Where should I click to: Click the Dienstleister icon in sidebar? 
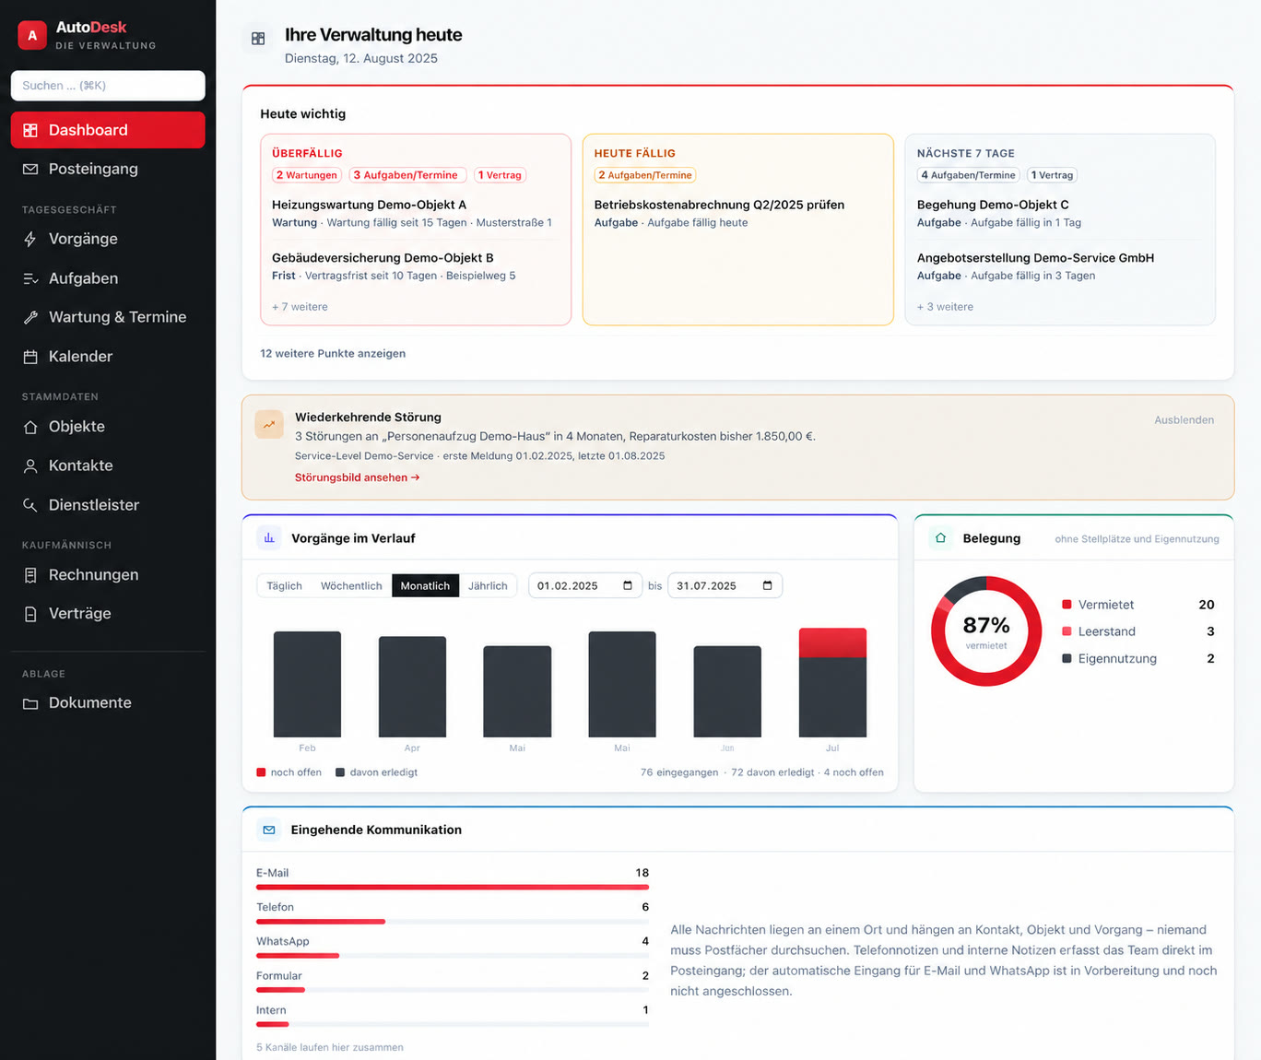[x=30, y=505]
